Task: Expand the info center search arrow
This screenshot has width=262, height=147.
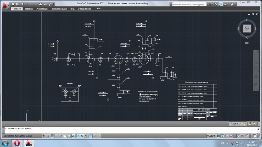Action: coord(171,4)
